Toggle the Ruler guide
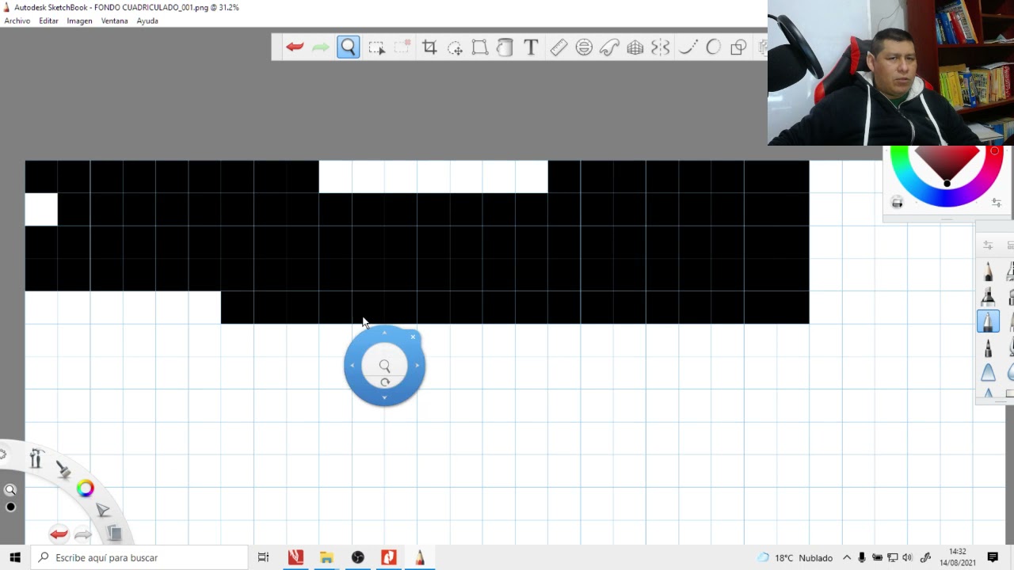 [558, 47]
